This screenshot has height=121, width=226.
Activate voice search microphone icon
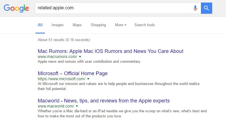[x=195, y=8]
